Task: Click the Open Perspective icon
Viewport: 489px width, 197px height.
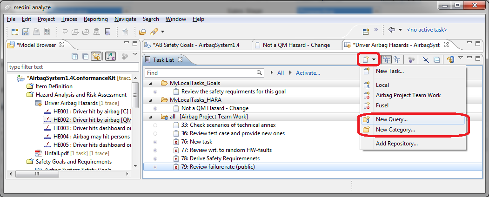Action: coord(366,32)
